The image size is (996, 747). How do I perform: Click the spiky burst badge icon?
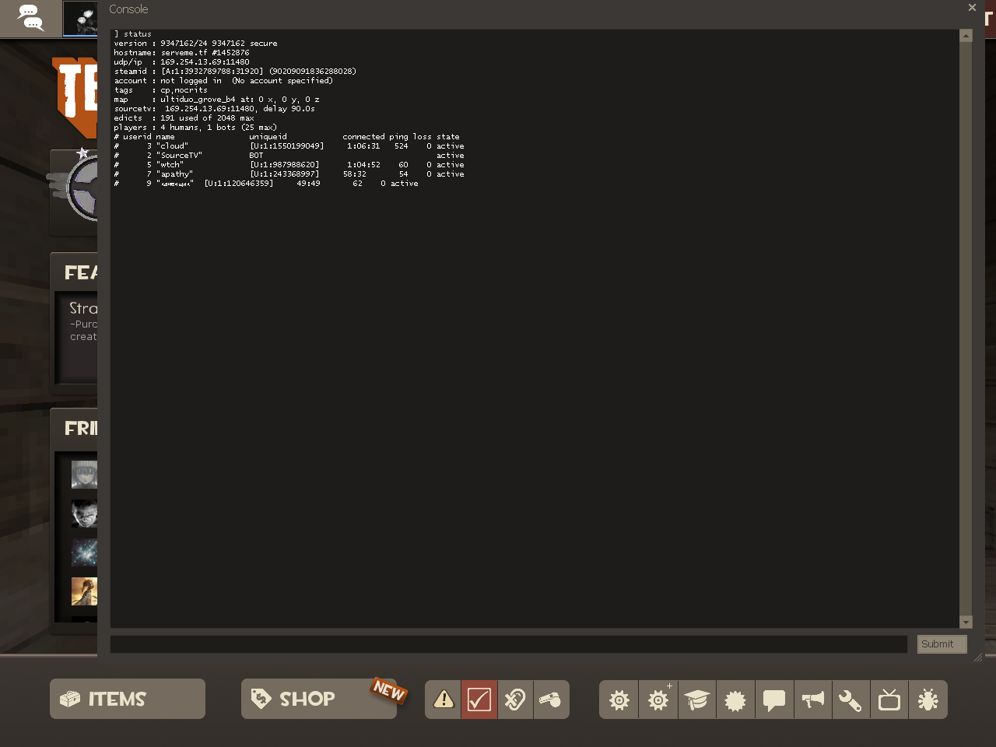735,700
